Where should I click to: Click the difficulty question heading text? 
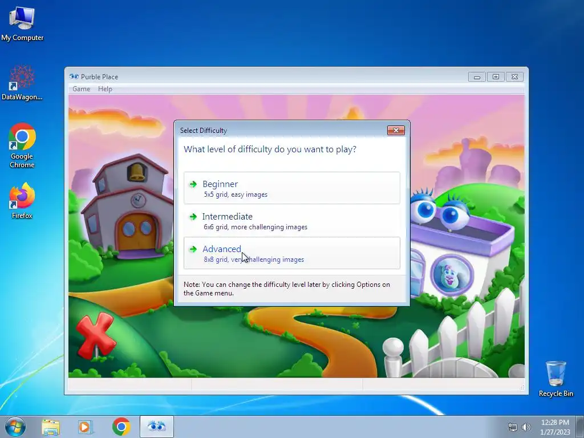[x=270, y=149]
